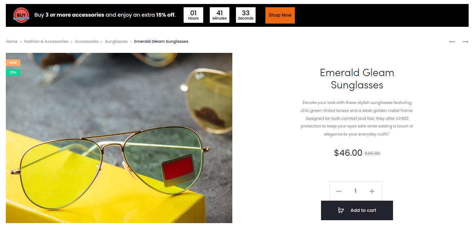Open Fashion & Accessories breadcrumb
This screenshot has width=473, height=230.
46,41
